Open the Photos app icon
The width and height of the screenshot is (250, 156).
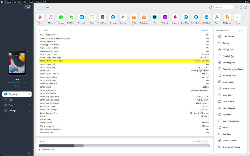tap(40, 17)
